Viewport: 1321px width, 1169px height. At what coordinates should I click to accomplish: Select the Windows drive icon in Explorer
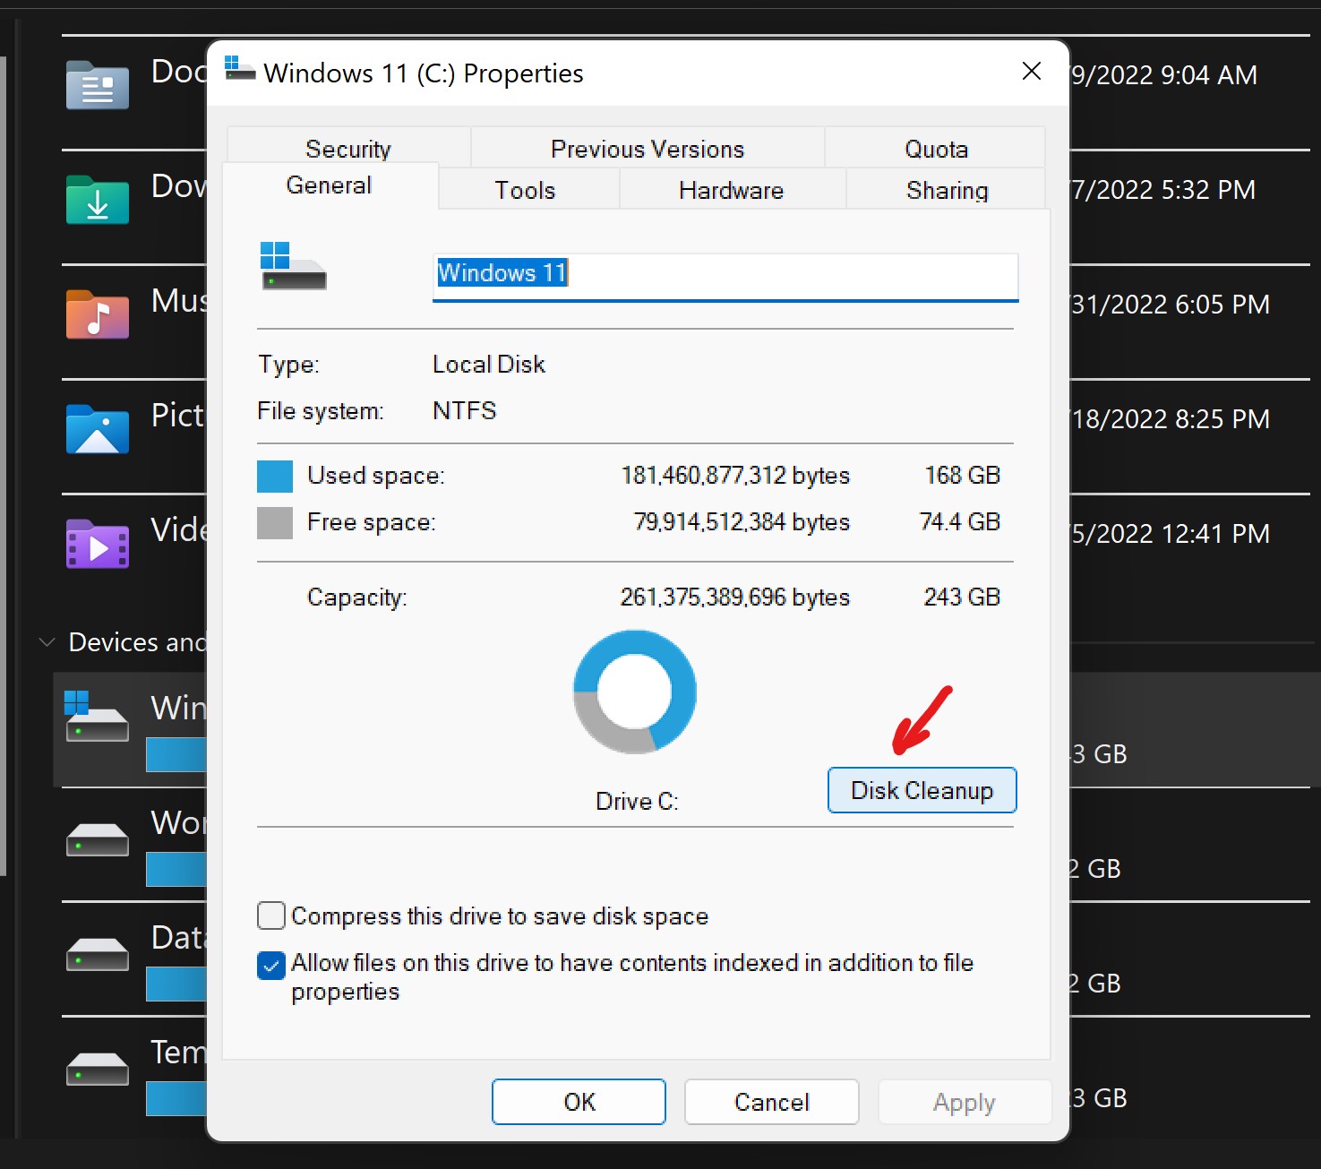[x=97, y=717]
